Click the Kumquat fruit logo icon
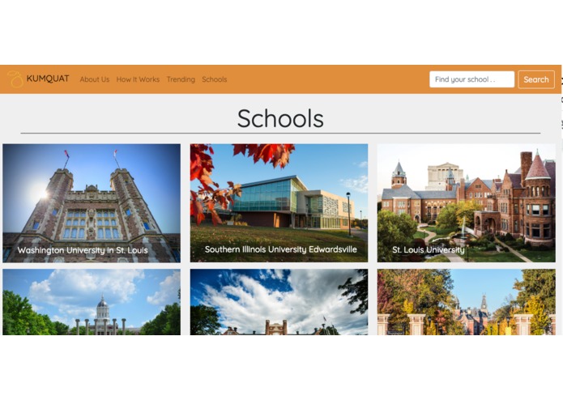Screen dimensions: 563x400 point(15,79)
